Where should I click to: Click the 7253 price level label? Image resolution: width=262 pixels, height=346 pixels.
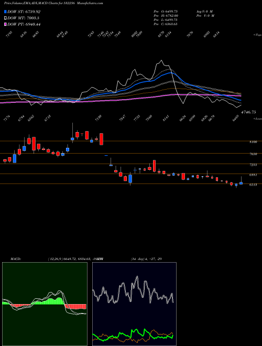click(x=253, y=165)
